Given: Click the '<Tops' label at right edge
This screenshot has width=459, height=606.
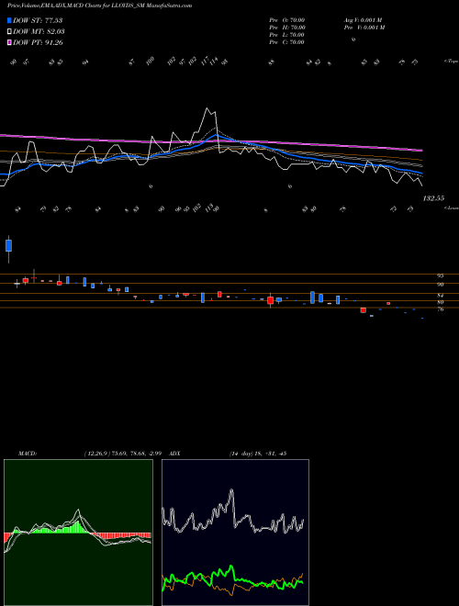Looking at the screenshot, I should pyautogui.click(x=451, y=62).
